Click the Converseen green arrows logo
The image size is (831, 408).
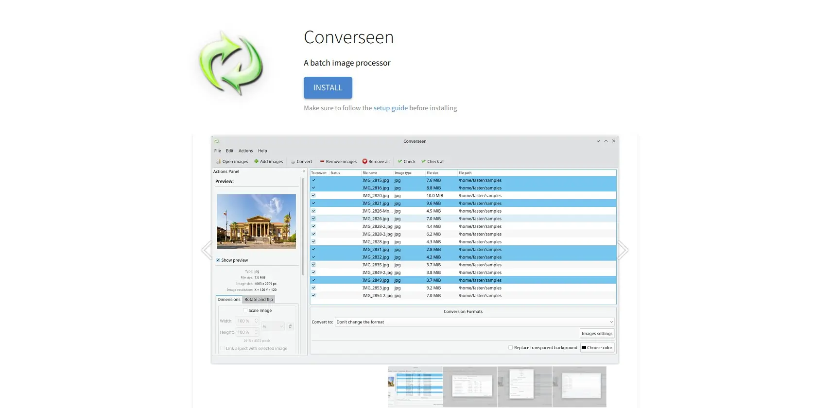click(x=231, y=63)
